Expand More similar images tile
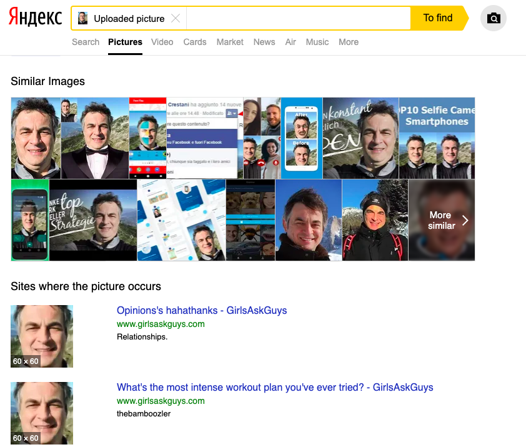Image resolution: width=526 pixels, height=447 pixels. point(442,220)
